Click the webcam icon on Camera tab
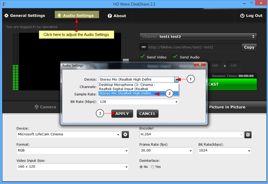 pos(37,107)
